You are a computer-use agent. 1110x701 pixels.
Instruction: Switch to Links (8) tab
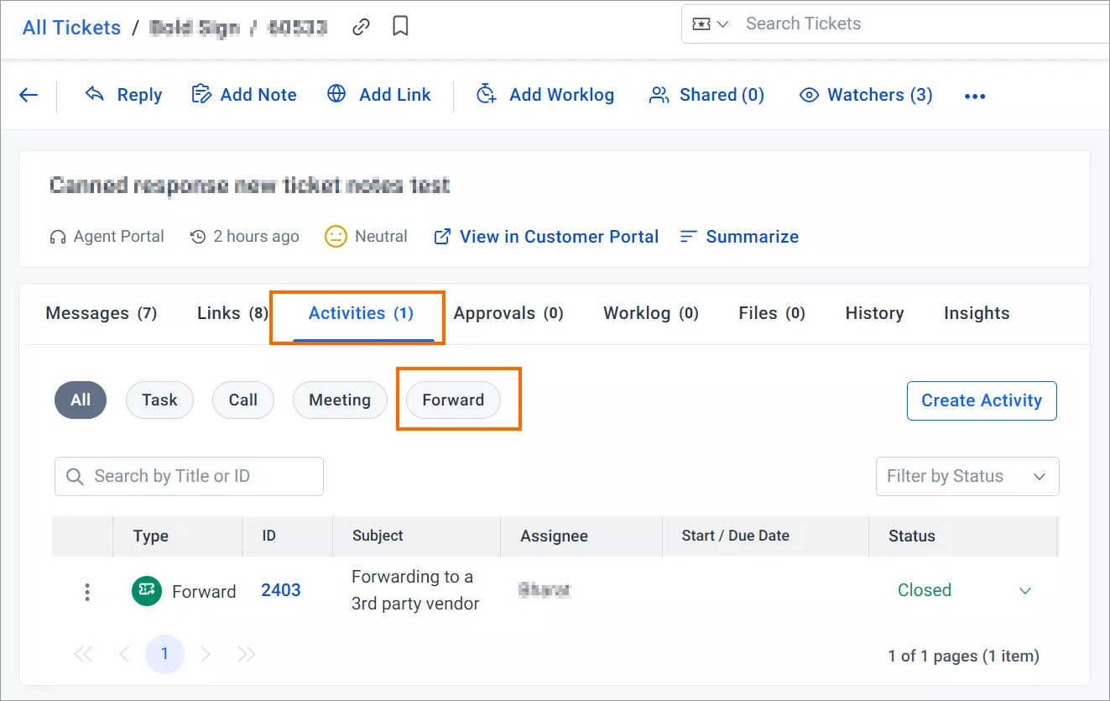click(x=232, y=313)
